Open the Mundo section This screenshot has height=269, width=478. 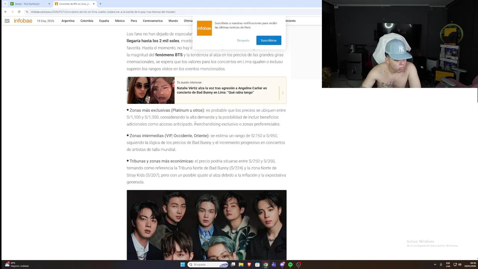[173, 21]
